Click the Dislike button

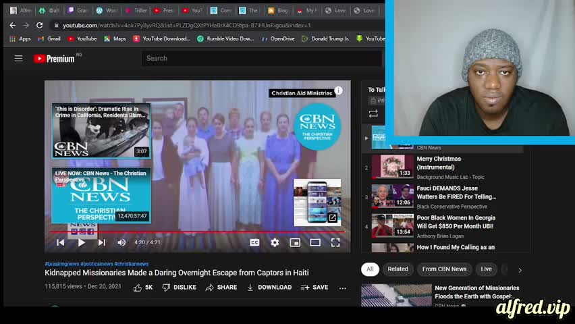(180, 288)
